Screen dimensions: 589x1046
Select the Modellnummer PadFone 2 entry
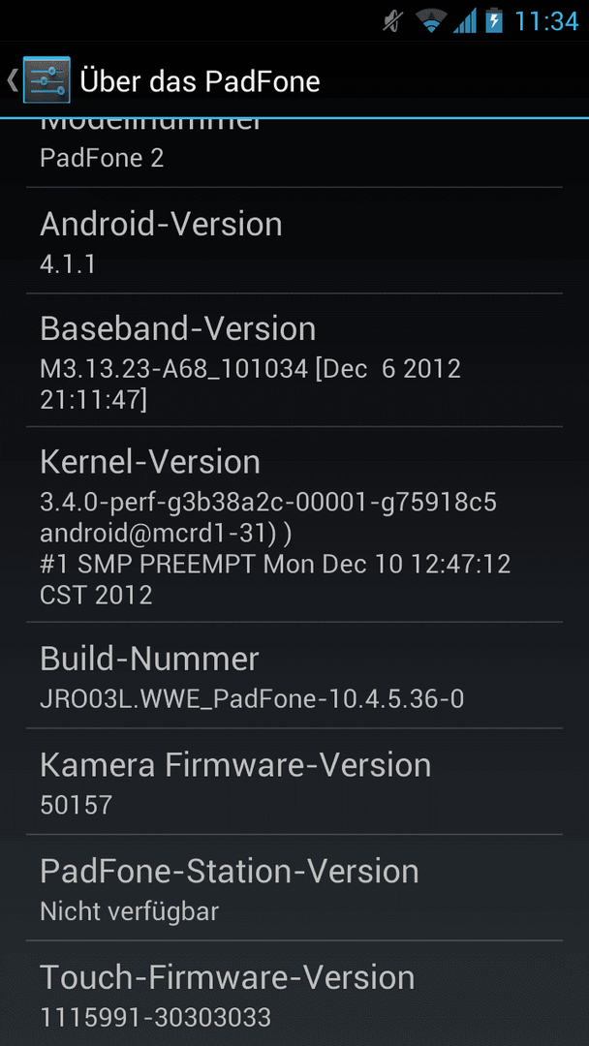294,153
